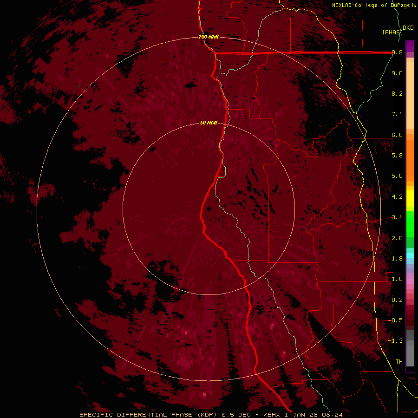Viewport: 418px width, 418px height.
Task: Click the 9.0 value on the color scale
Action: [x=397, y=73]
